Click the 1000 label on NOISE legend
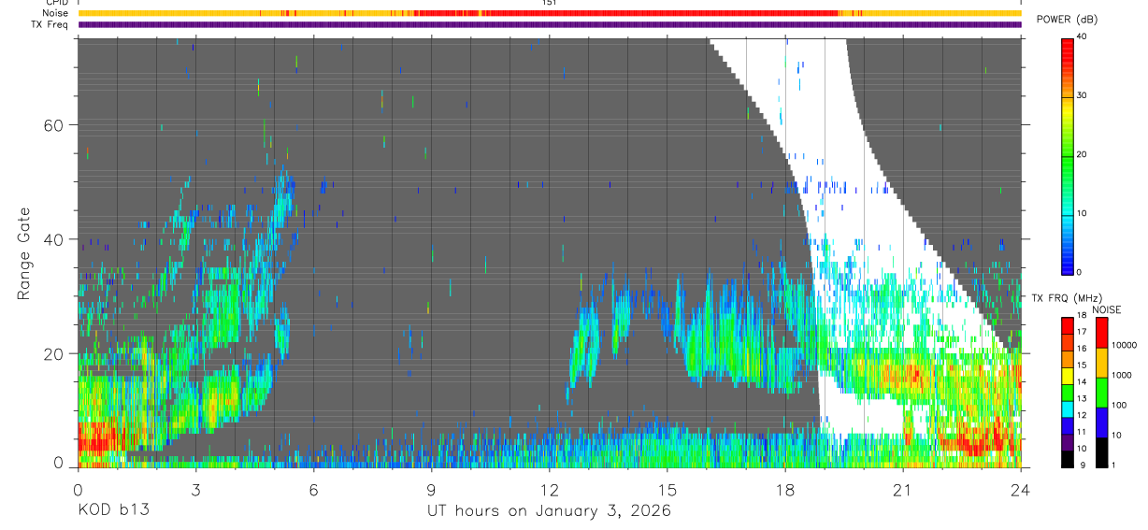The image size is (1148, 530). [x=1122, y=376]
